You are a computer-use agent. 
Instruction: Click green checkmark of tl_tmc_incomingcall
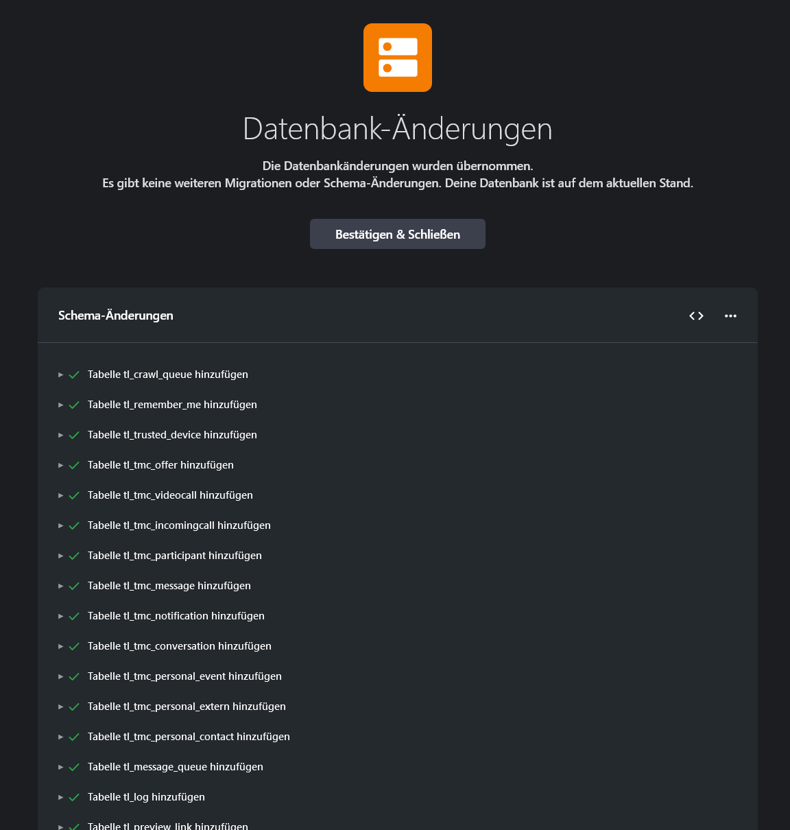74,525
